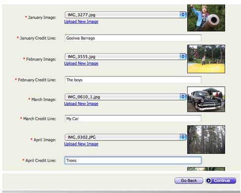
Task: Select the pine trees thumbnail
Action: [x=206, y=140]
